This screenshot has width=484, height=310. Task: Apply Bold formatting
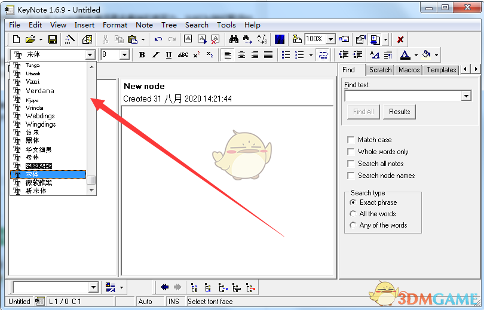tap(142, 55)
